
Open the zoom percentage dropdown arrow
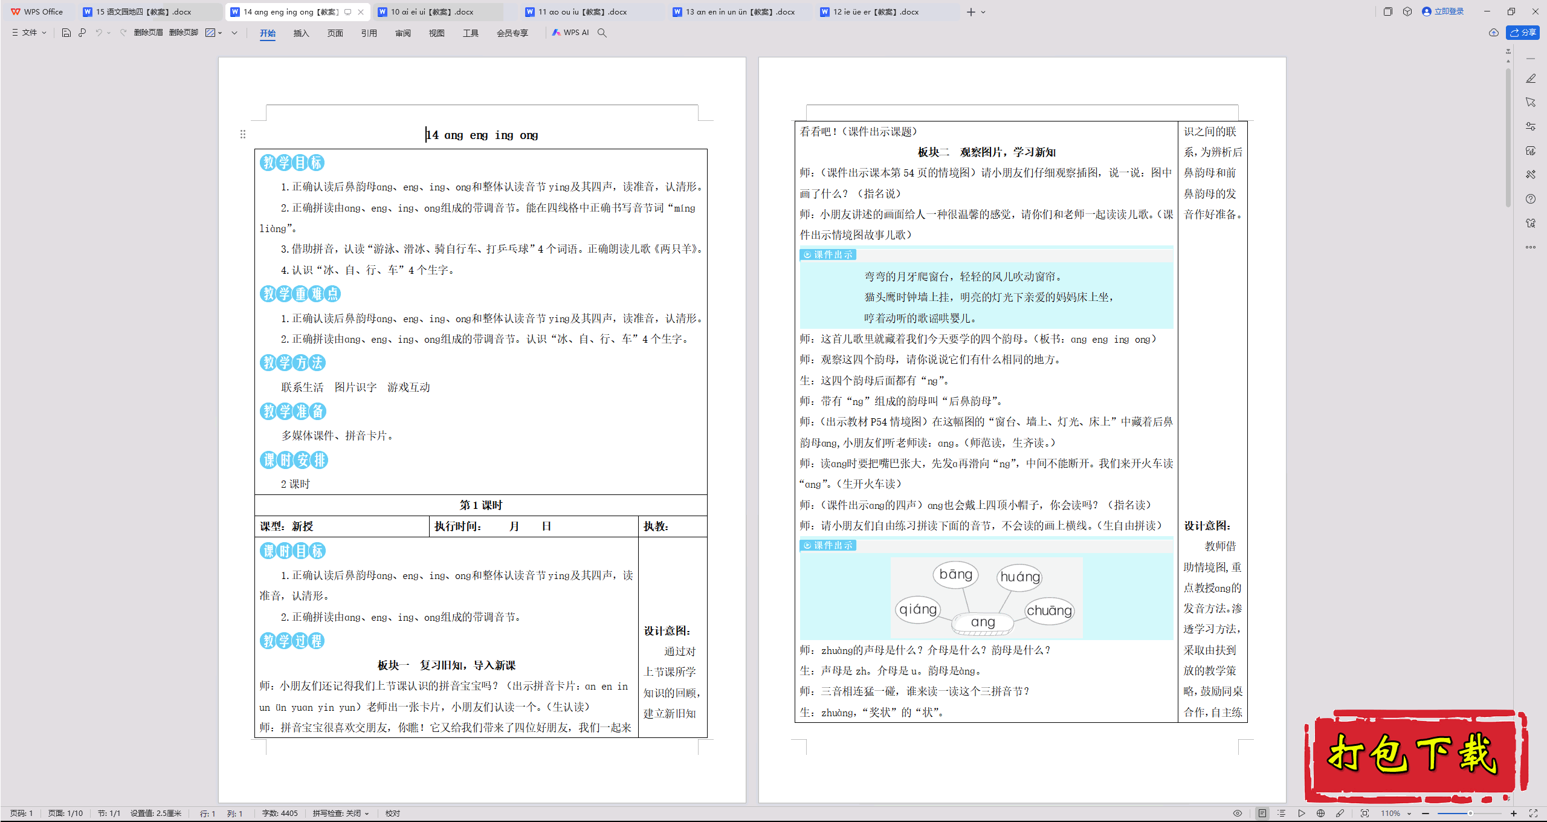pyautogui.click(x=1409, y=814)
